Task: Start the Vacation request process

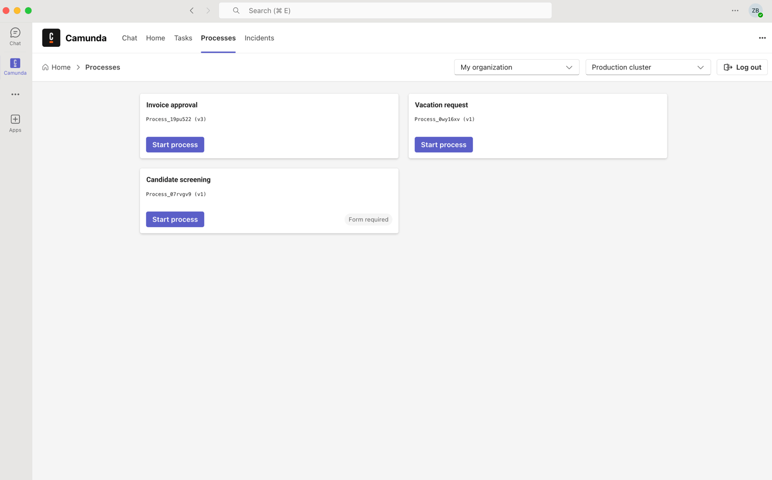Action: click(x=443, y=145)
